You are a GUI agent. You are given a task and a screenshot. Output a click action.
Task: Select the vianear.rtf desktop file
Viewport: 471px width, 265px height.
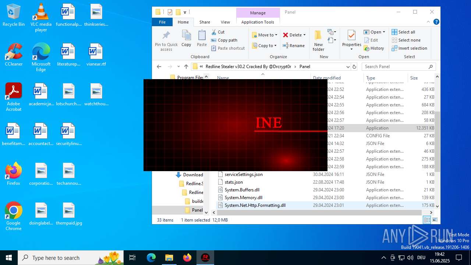(96, 55)
